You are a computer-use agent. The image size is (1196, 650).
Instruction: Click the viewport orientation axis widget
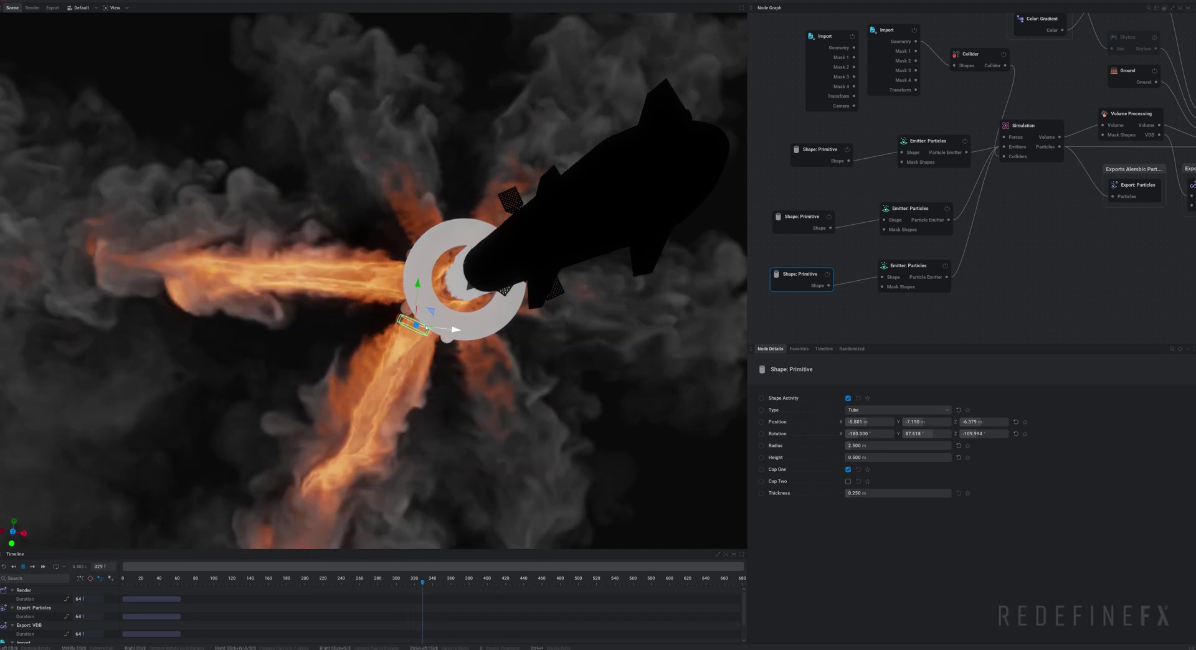click(x=13, y=532)
